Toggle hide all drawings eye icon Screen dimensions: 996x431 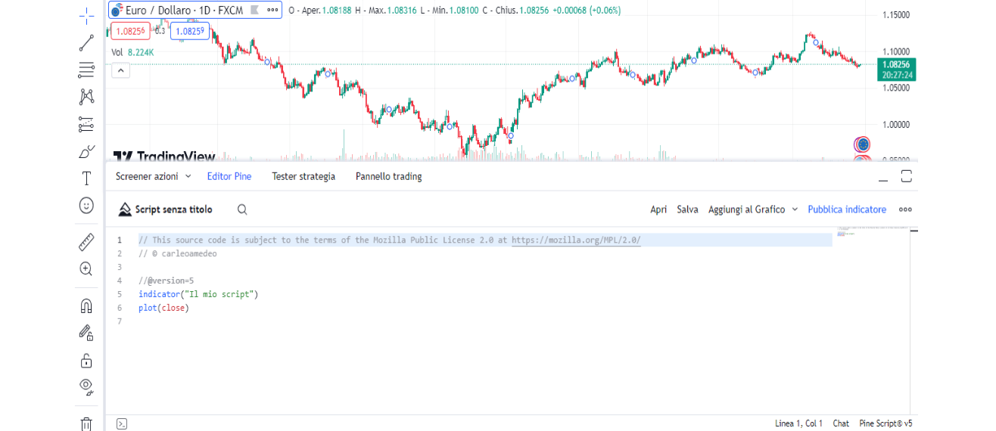tap(86, 386)
